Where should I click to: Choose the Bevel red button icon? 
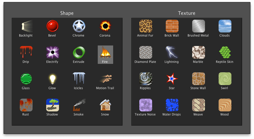click(x=52, y=26)
